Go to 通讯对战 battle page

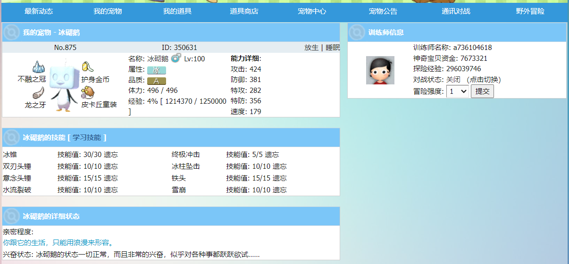[x=456, y=11]
